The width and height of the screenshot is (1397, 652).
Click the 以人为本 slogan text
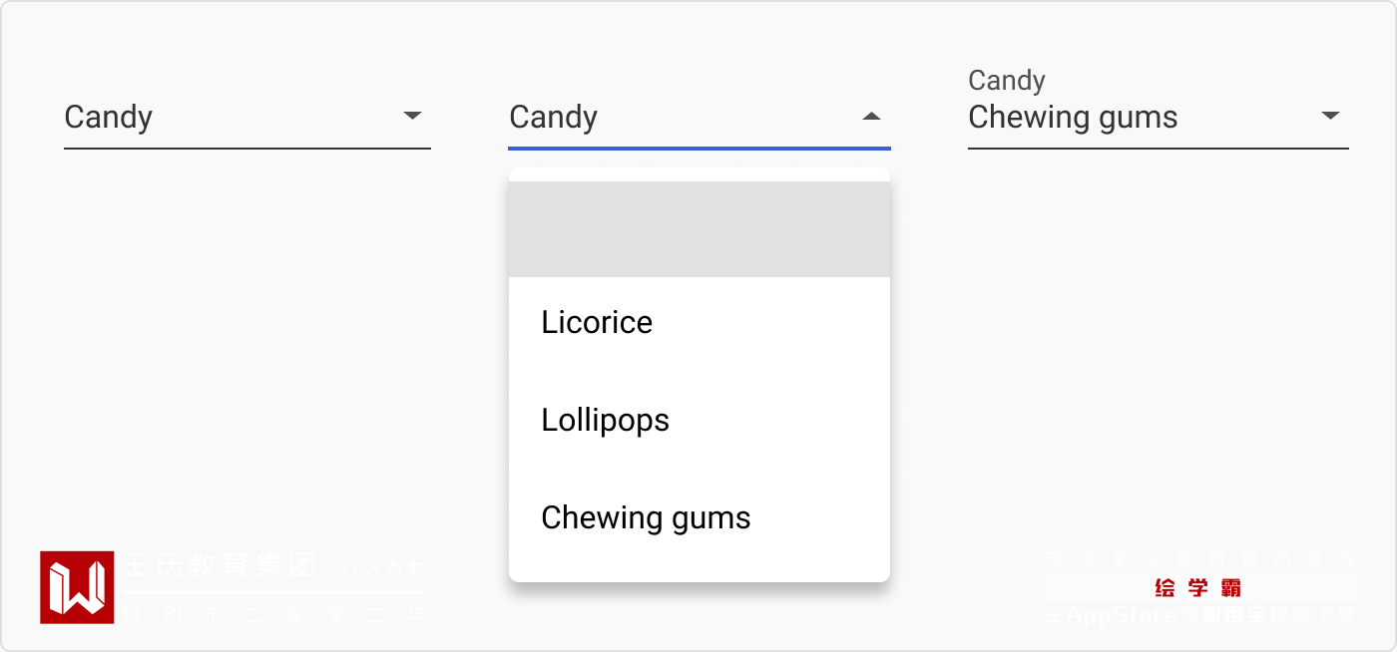383,569
